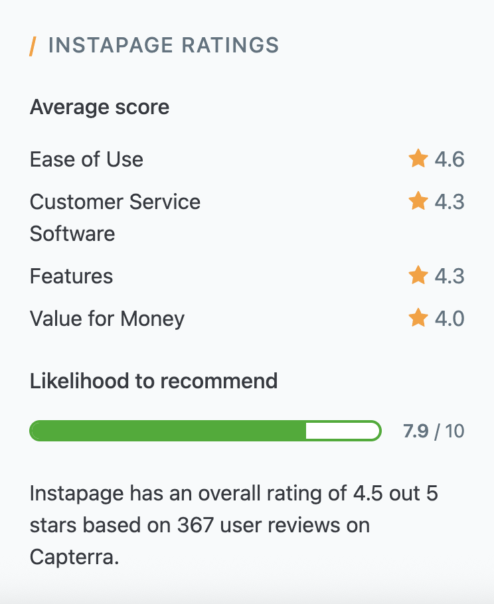This screenshot has height=604, width=494.
Task: Click the Customer Service Software label
Action: pyautogui.click(x=116, y=218)
